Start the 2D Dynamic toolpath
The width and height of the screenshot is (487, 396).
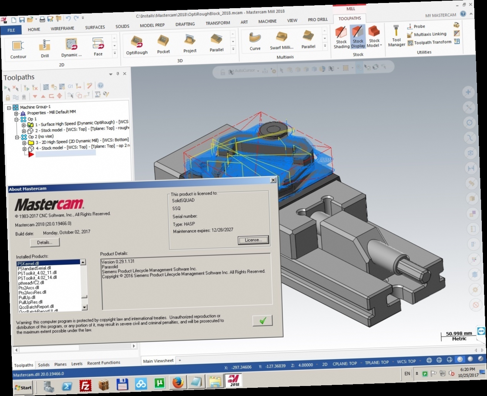pyautogui.click(x=71, y=48)
